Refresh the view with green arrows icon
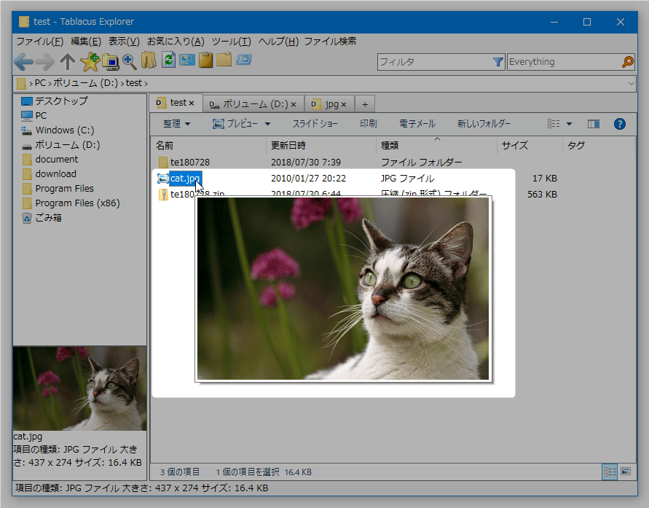Viewport: 649px width, 508px height. 168,60
